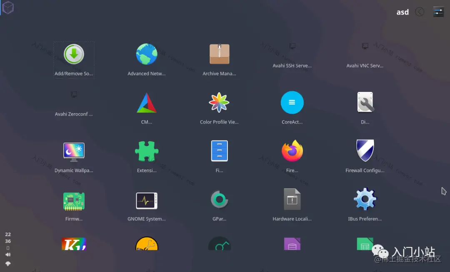Open Dynamic Wallpaper app
The image size is (450, 272).
coord(74,157)
